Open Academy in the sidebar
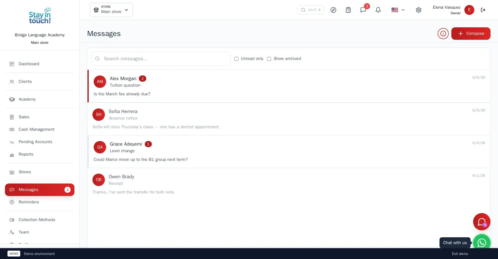This screenshot has width=498, height=259. [40, 99]
